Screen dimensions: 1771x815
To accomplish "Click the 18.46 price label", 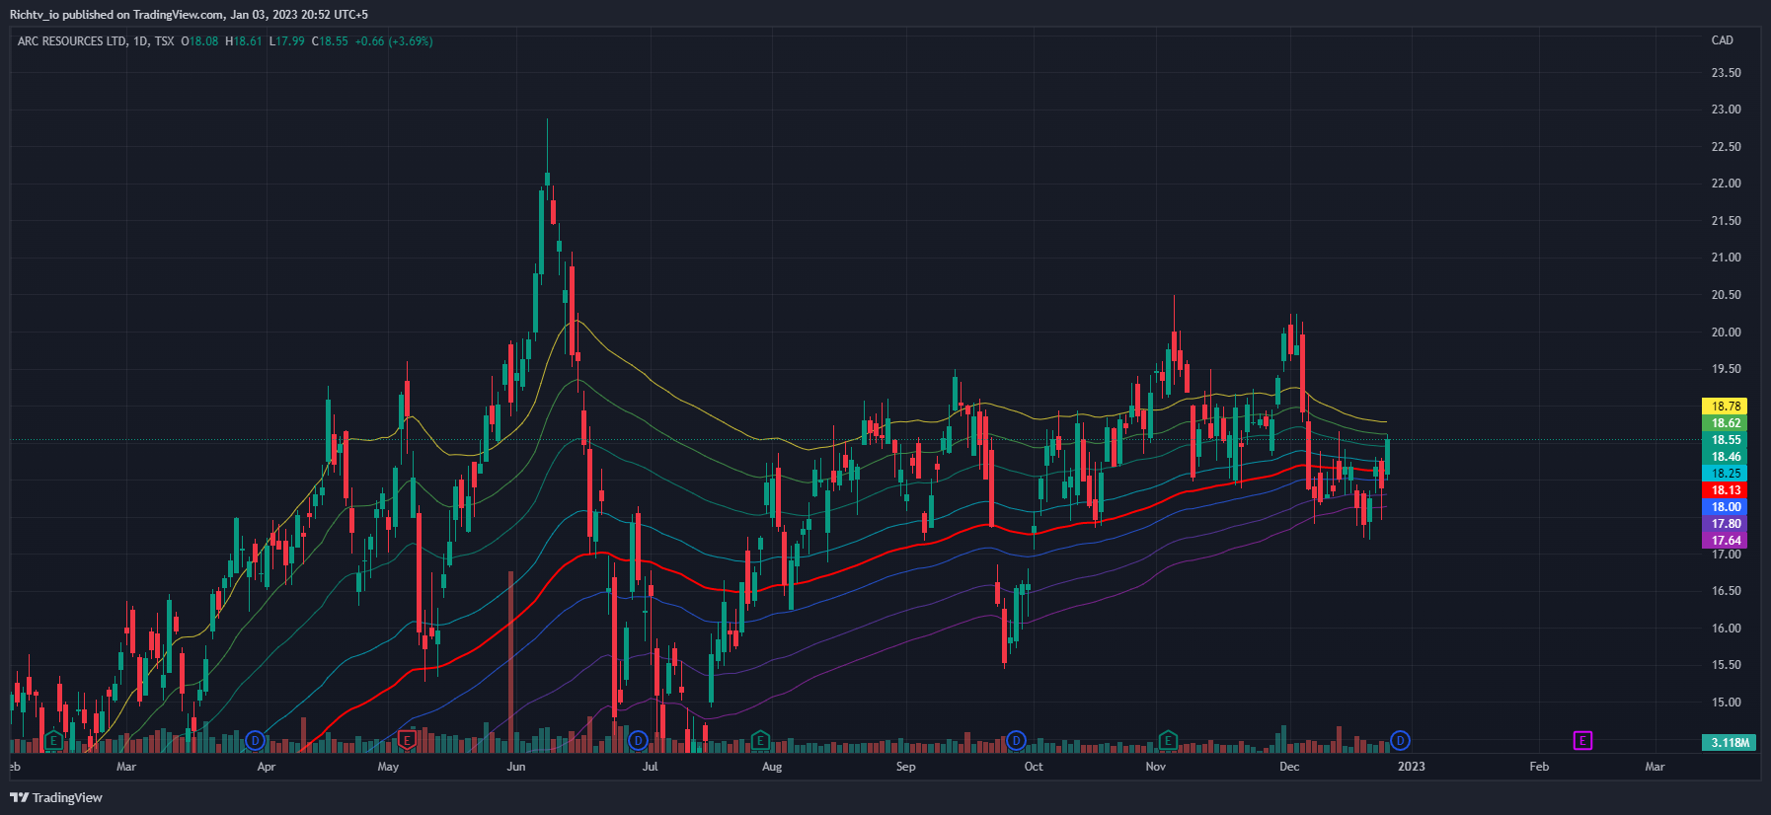I will pyautogui.click(x=1726, y=456).
